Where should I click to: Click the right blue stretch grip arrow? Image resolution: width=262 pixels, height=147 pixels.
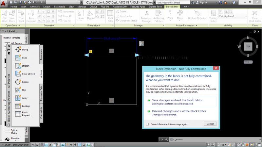[137, 55]
